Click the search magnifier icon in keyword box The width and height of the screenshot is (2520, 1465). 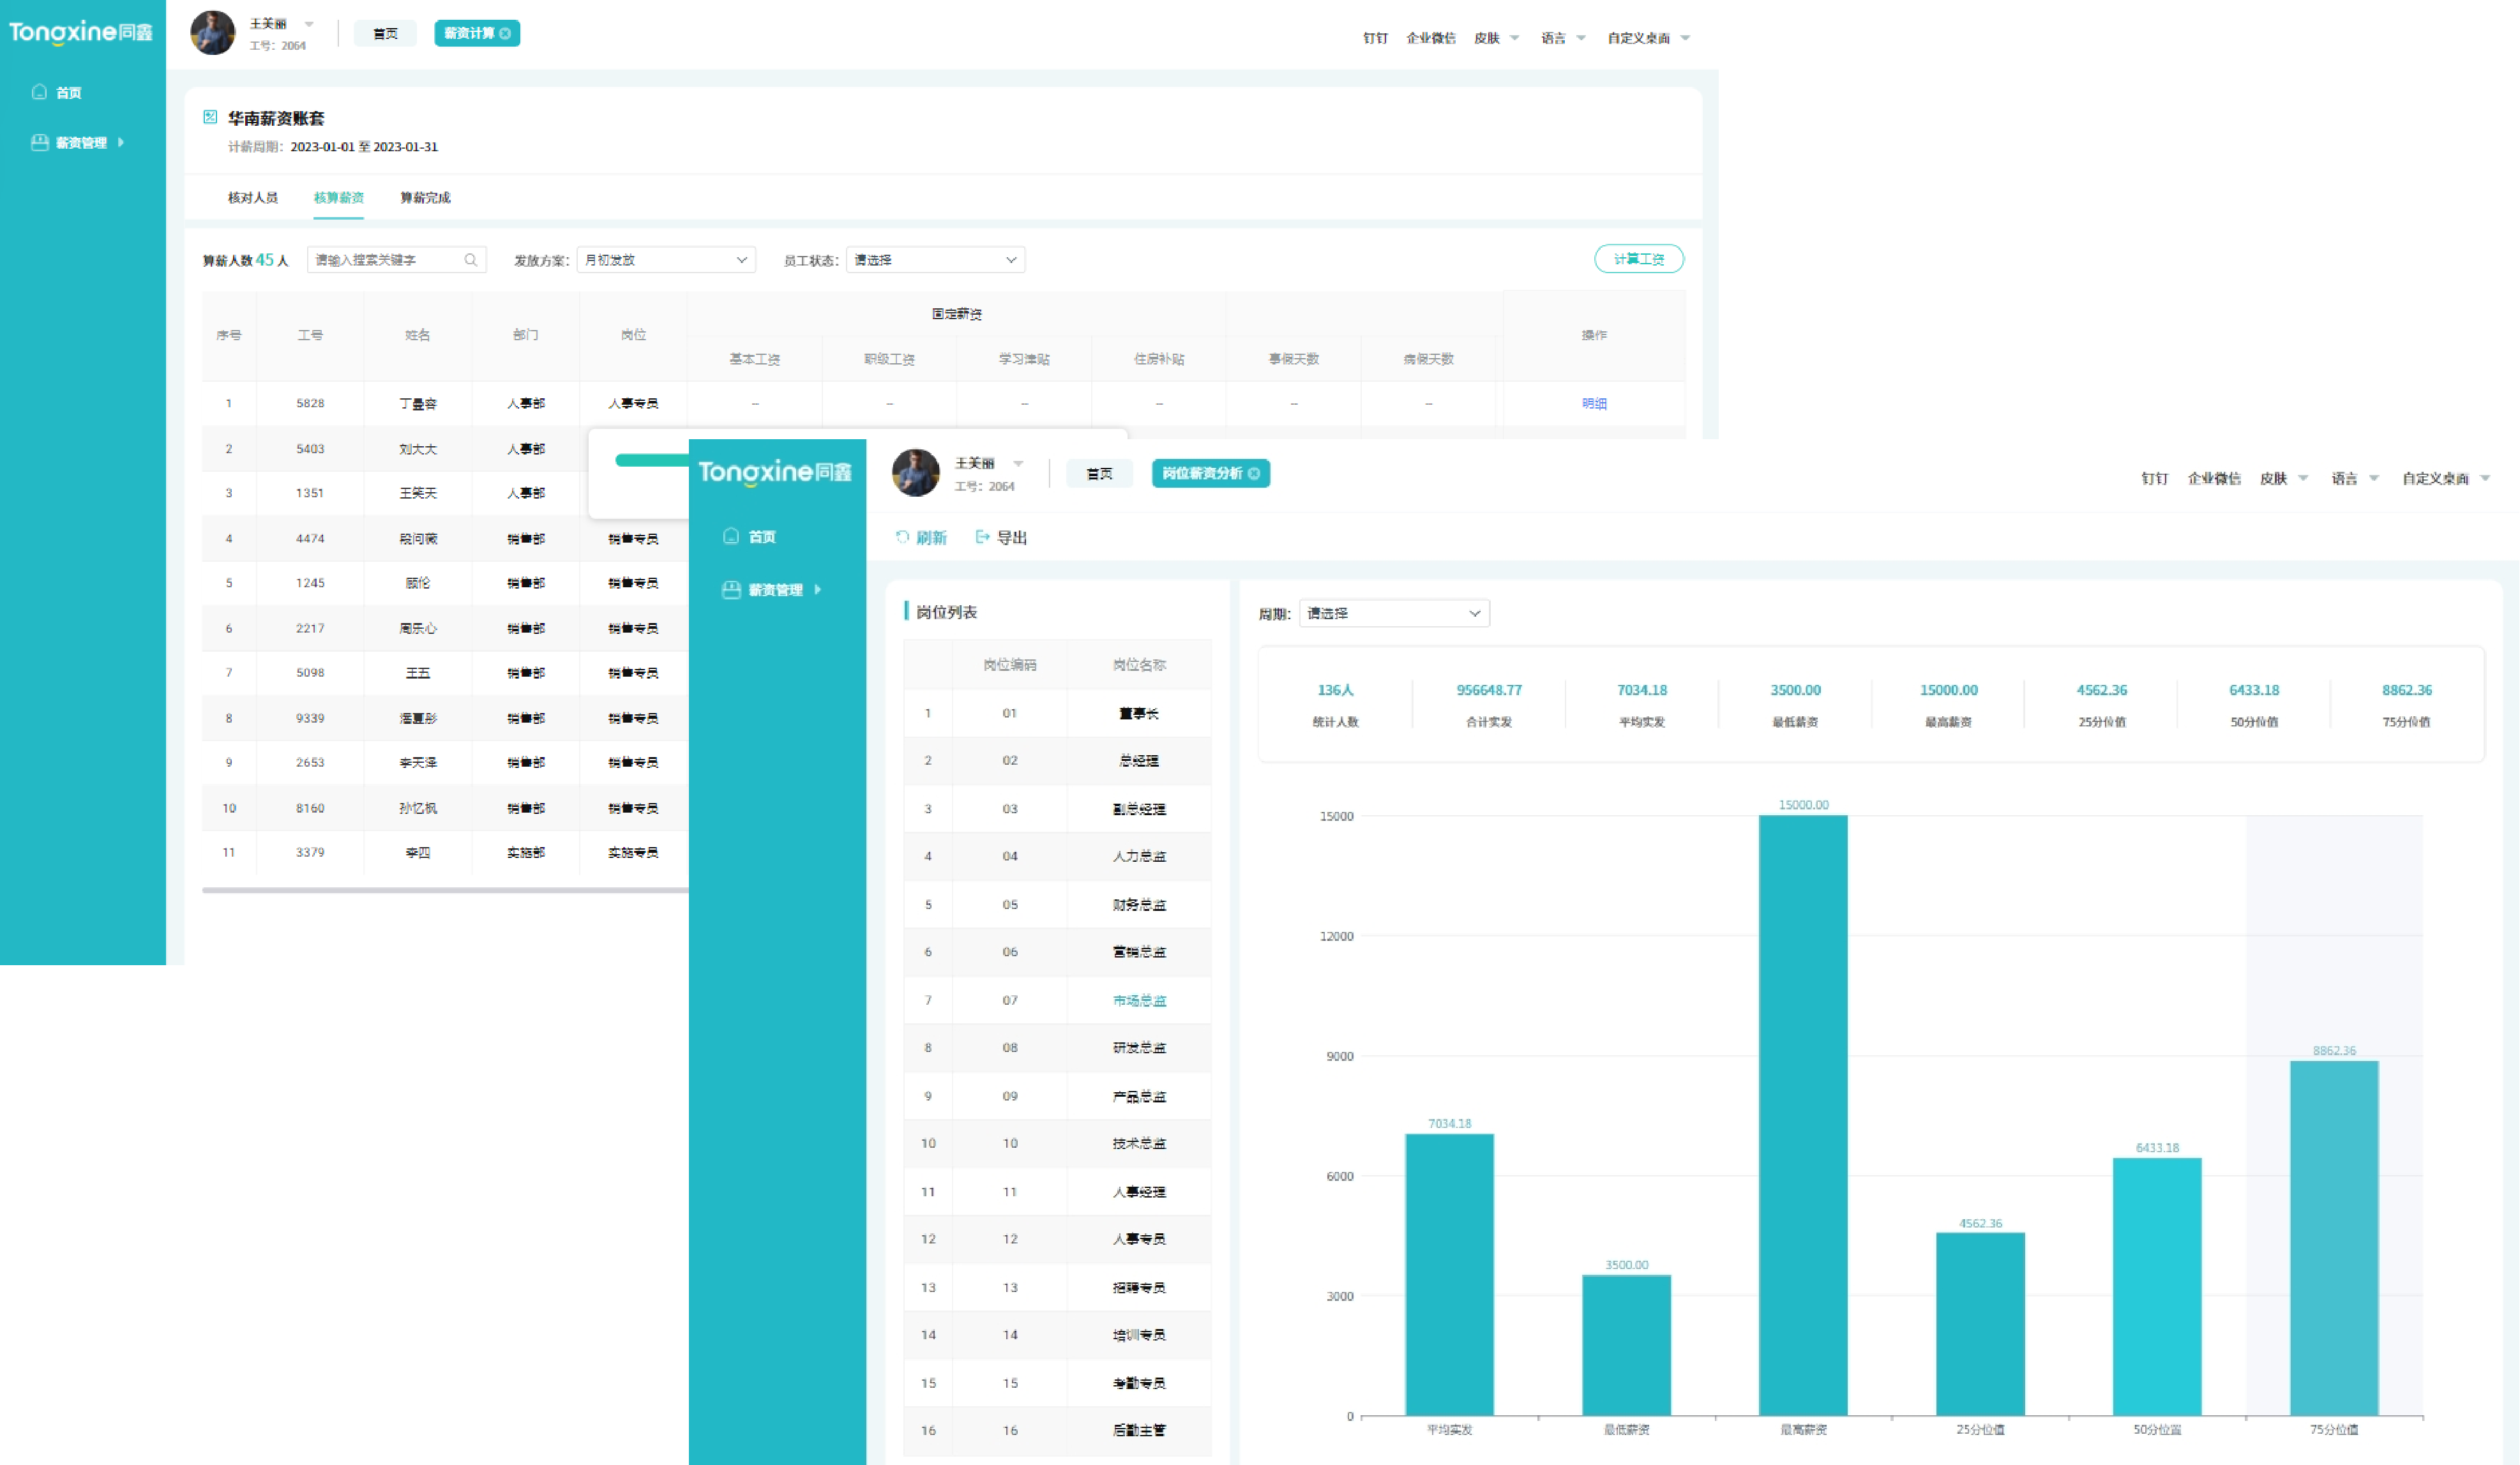[471, 260]
